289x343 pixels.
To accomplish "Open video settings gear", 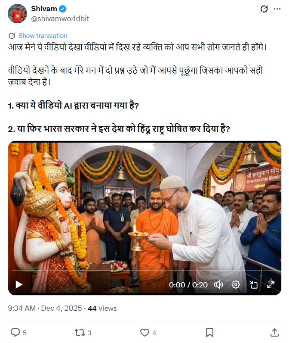I will (x=236, y=284).
